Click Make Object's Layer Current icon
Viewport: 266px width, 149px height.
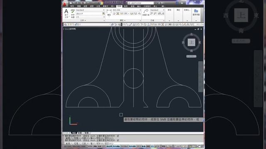[x=112, y=24]
